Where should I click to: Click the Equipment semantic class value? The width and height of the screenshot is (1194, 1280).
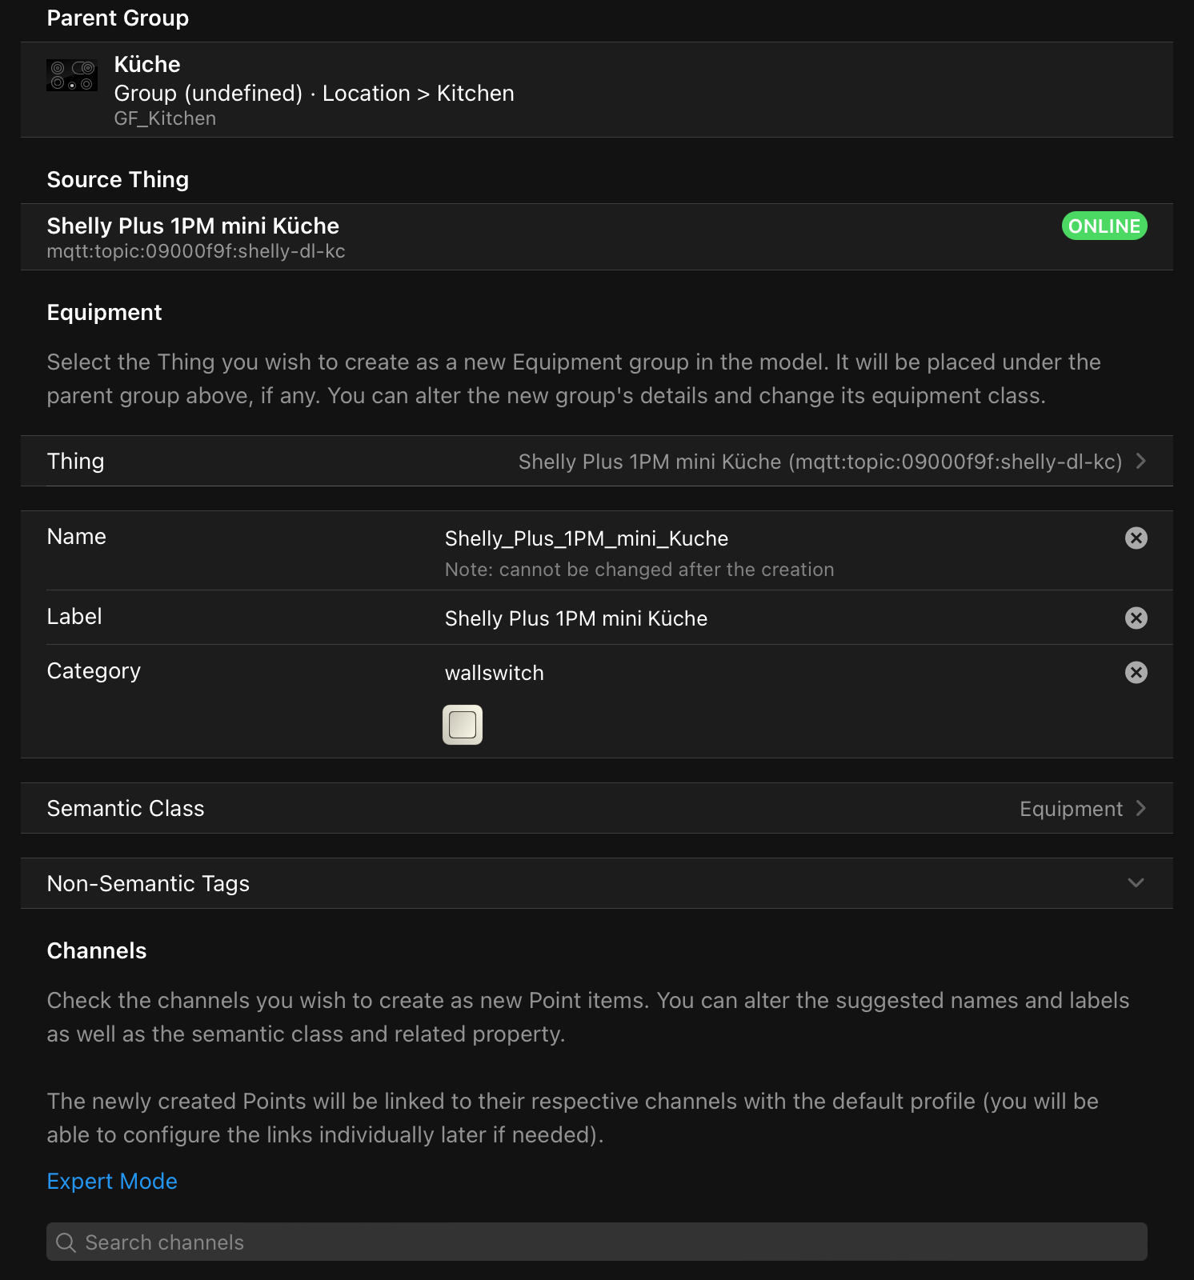(1071, 809)
